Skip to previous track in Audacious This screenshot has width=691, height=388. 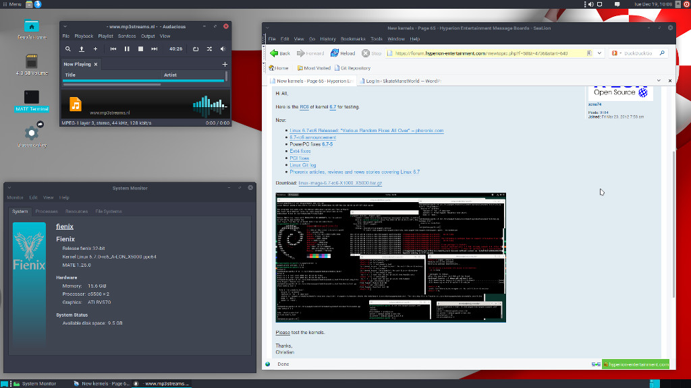click(x=113, y=48)
